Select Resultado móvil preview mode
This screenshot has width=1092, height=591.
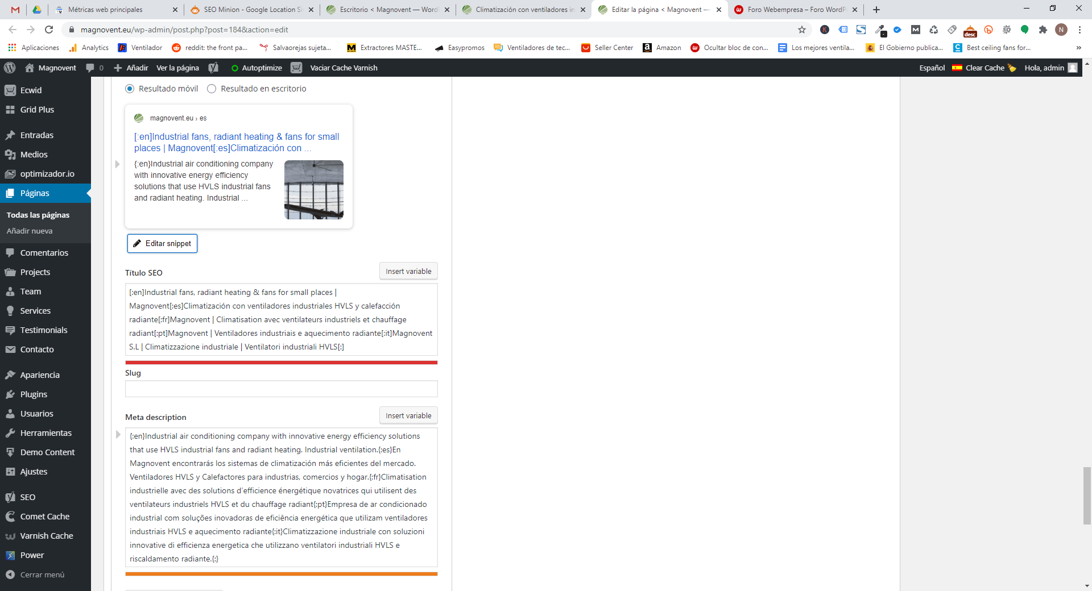pyautogui.click(x=130, y=89)
